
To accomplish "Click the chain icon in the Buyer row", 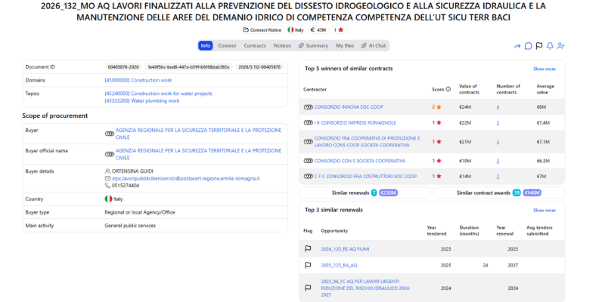I will click(x=110, y=134).
